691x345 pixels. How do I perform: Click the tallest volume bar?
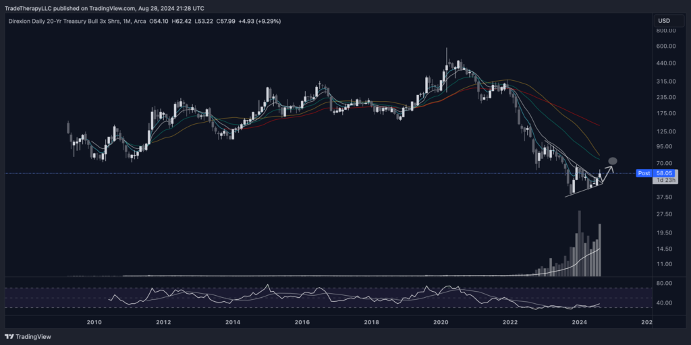click(579, 243)
